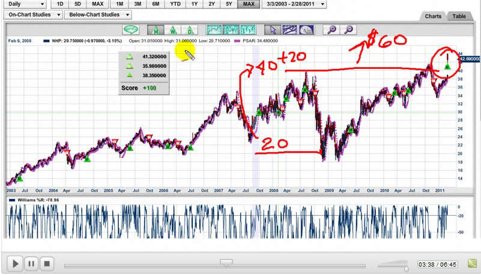Switch to the Table tab
This screenshot has width=481, height=275.
click(x=459, y=16)
